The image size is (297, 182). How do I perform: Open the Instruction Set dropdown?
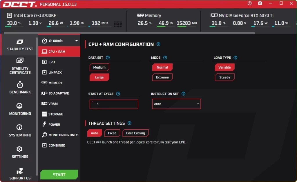click(198, 104)
